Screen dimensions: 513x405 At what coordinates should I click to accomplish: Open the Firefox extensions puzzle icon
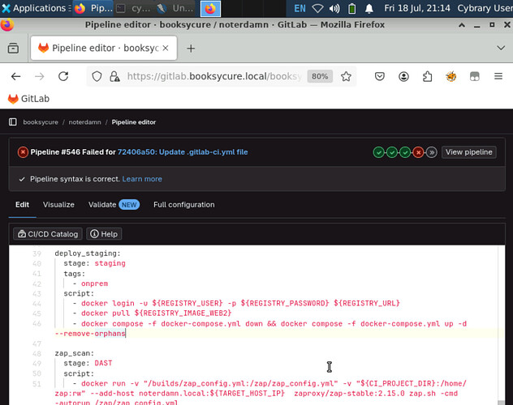point(428,76)
